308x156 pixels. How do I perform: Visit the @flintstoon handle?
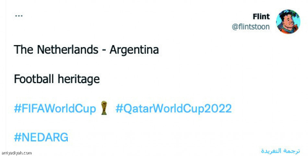(251, 27)
